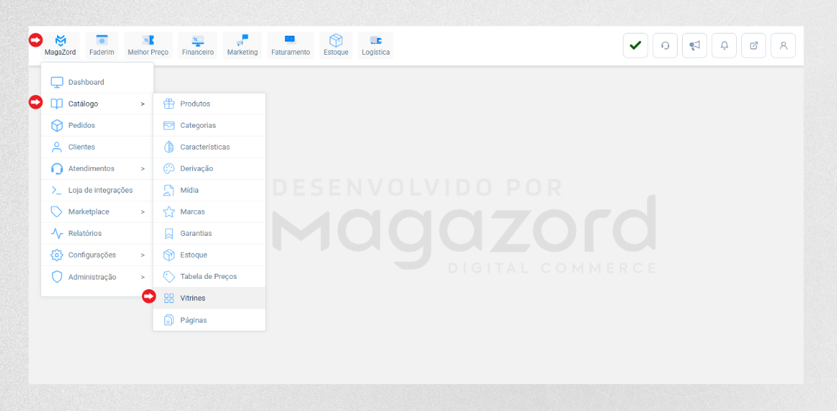Click the Pedidos box icon
The height and width of the screenshot is (411, 837).
(57, 126)
